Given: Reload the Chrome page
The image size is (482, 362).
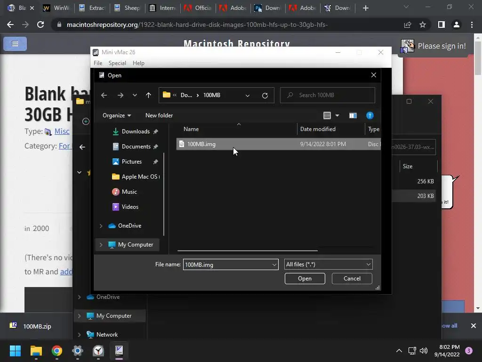Looking at the screenshot, I should coord(40,25).
